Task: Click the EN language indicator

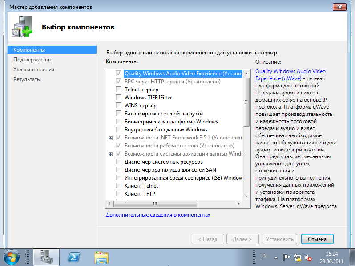Action: click(263, 256)
